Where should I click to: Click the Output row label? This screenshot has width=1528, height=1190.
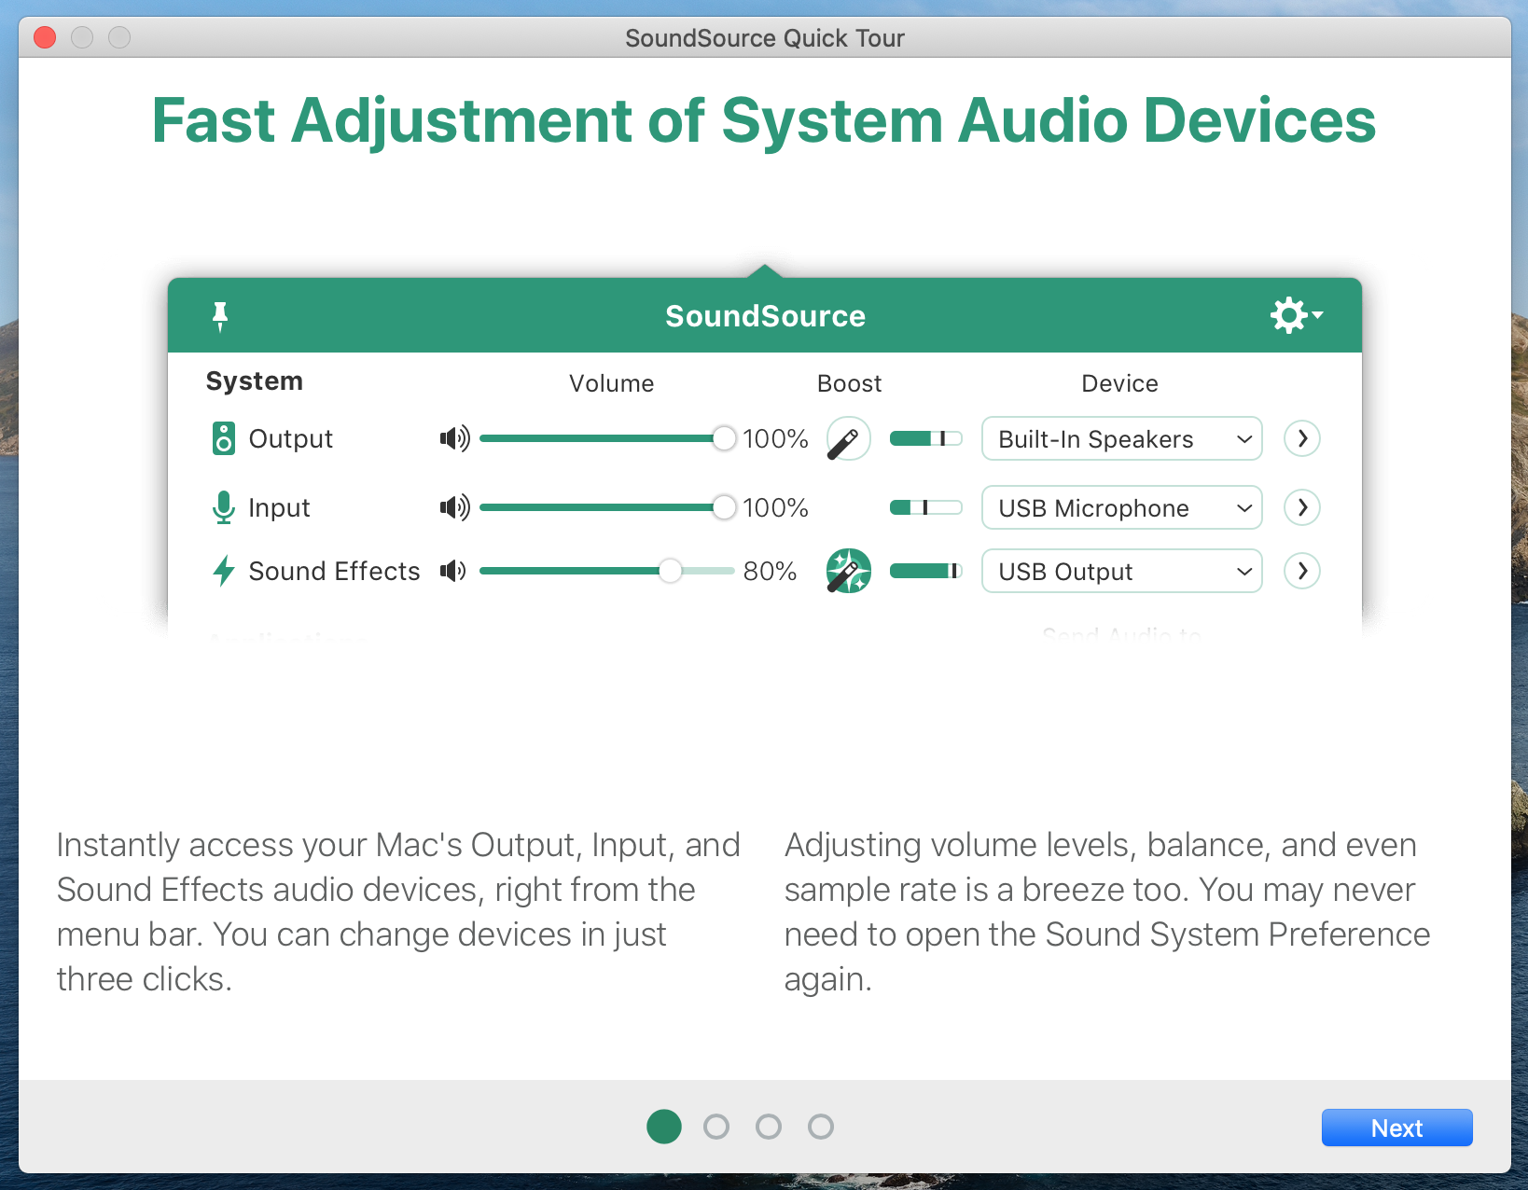pos(291,438)
